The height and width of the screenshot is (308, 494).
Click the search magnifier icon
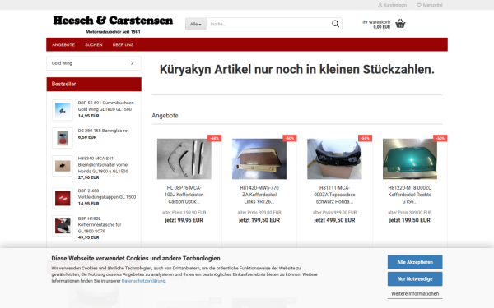pos(335,24)
